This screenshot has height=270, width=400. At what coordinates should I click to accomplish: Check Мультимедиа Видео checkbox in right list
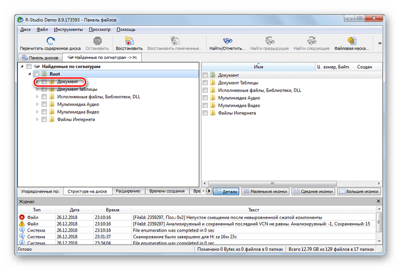pos(205,105)
